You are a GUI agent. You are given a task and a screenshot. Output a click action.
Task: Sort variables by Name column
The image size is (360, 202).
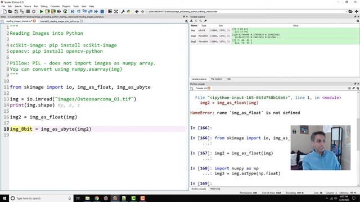pyautogui.click(x=194, y=26)
